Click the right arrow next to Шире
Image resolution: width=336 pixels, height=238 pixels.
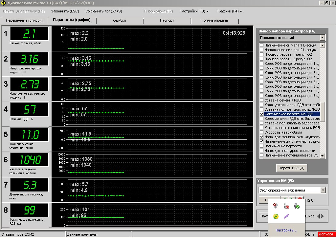pyautogui.click(x=322, y=216)
